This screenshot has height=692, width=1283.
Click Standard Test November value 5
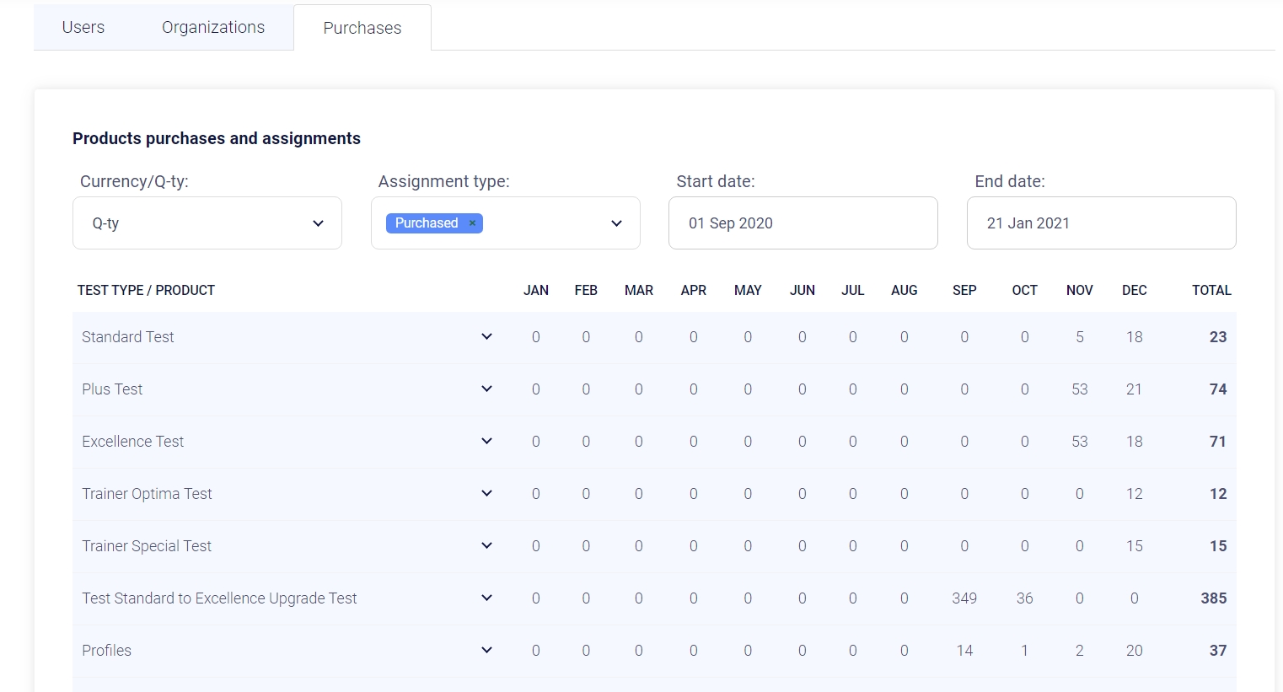coord(1080,337)
